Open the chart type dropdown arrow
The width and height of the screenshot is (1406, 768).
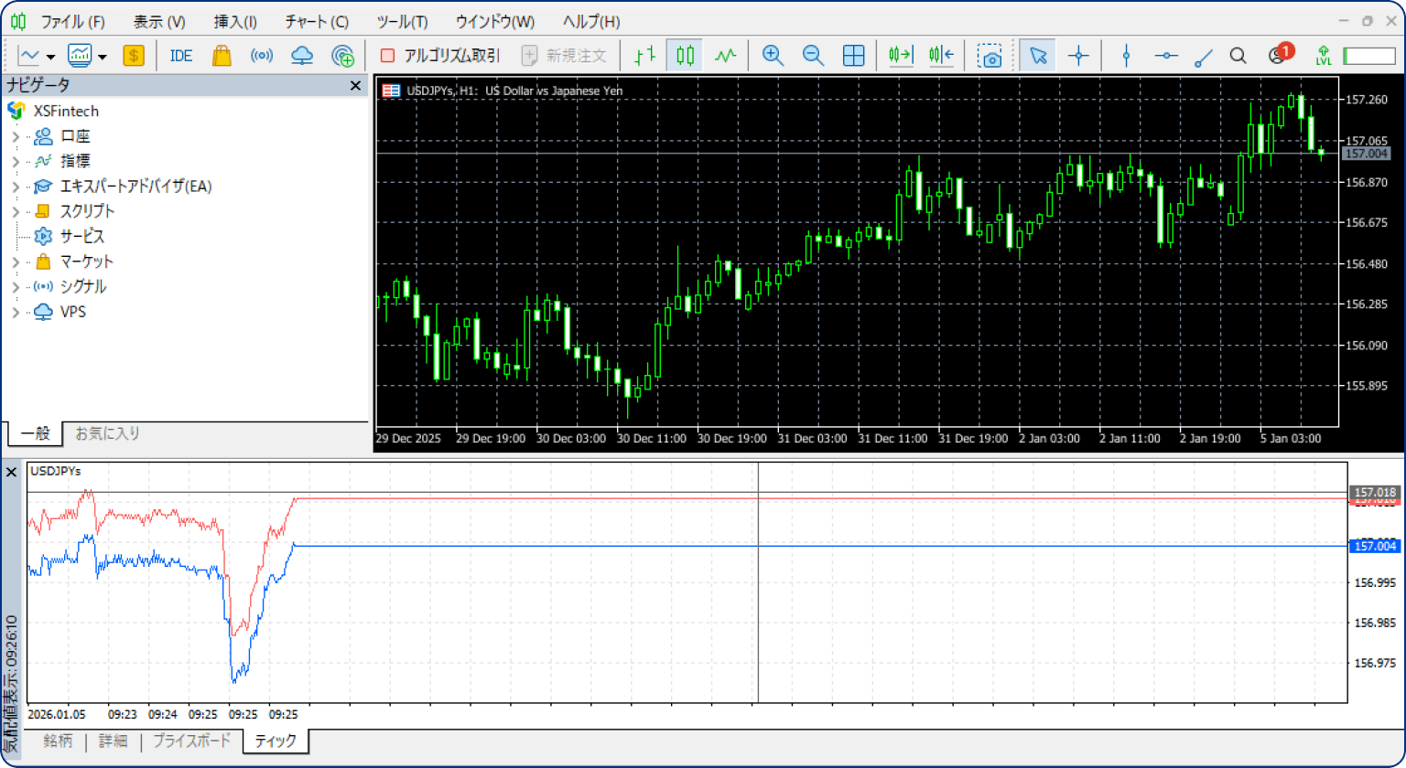50,57
